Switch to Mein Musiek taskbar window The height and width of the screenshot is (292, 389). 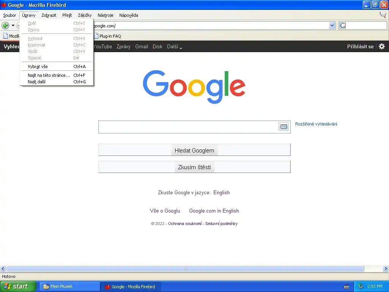(70, 287)
